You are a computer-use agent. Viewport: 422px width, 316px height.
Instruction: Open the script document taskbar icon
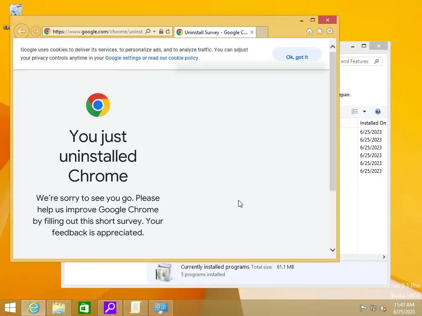coord(135,307)
